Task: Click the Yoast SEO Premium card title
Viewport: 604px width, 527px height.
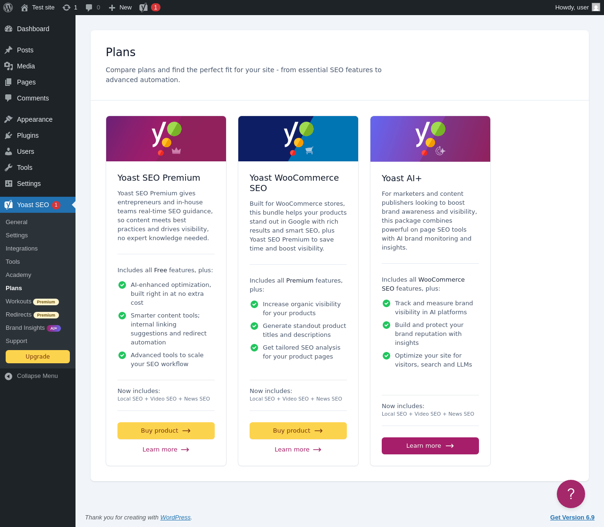Action: pyautogui.click(x=159, y=178)
